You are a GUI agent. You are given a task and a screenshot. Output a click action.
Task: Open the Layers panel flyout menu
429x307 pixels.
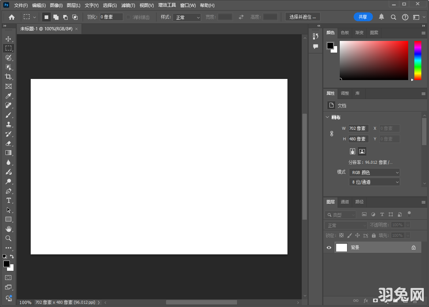[423, 202]
